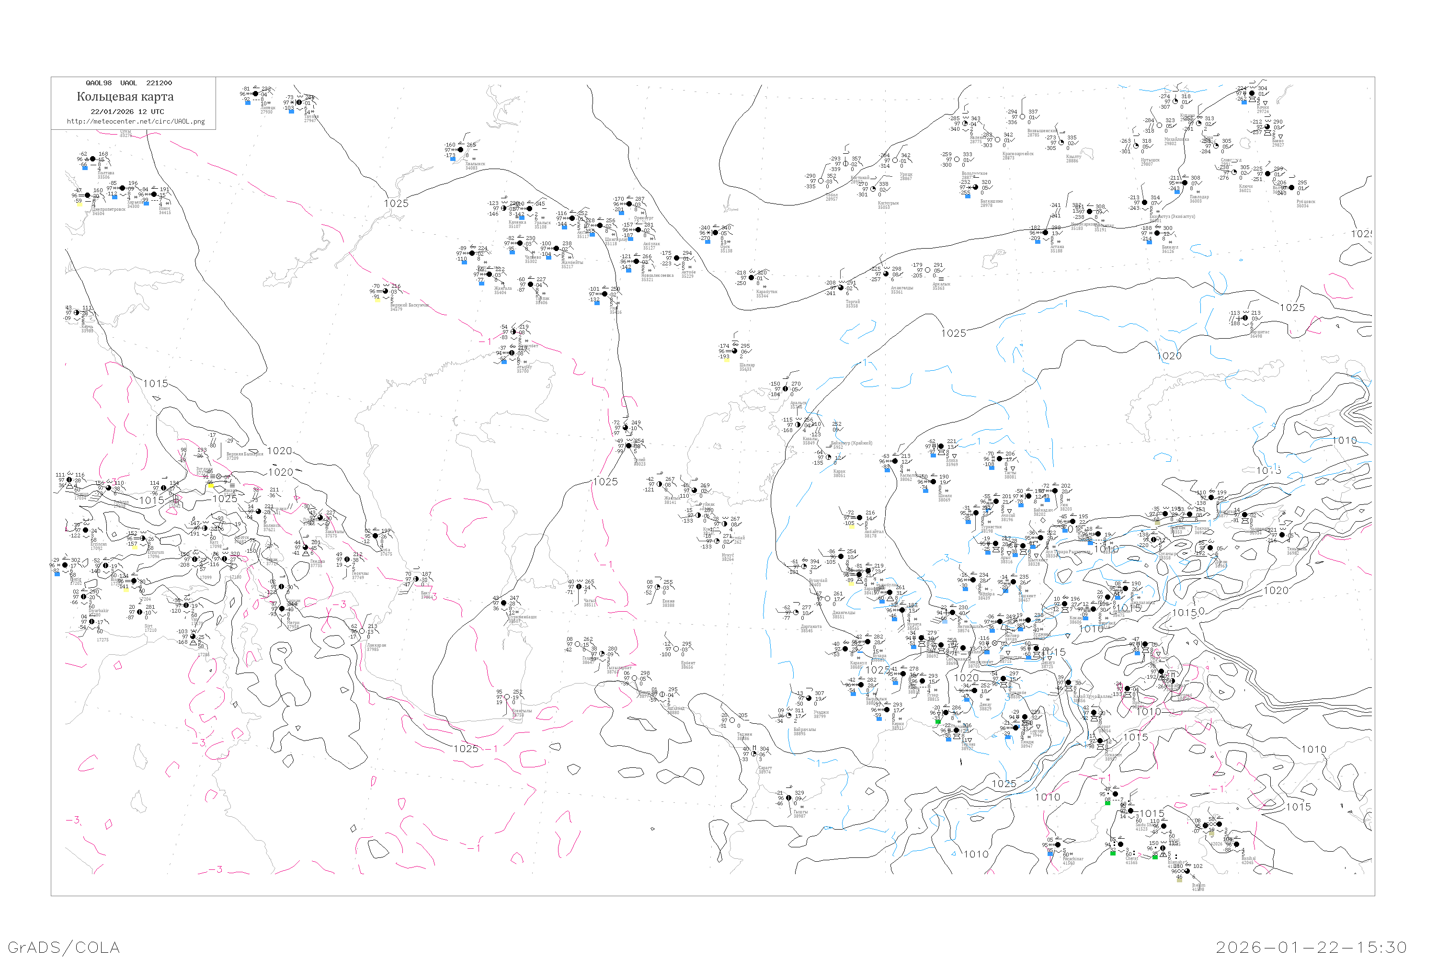Click the Шалкар station plot circle
The width and height of the screenshot is (1437, 958).
(x=734, y=351)
